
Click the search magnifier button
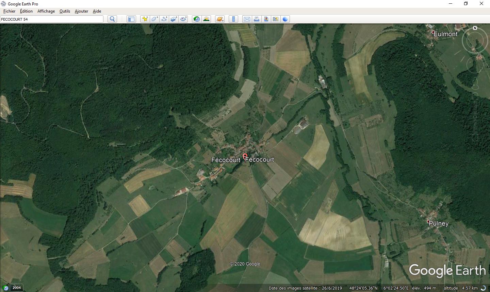112,19
